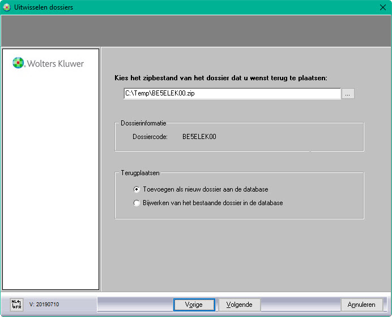
Task: Click the Dossiercode value BE5ELEK00
Action: coord(199,137)
